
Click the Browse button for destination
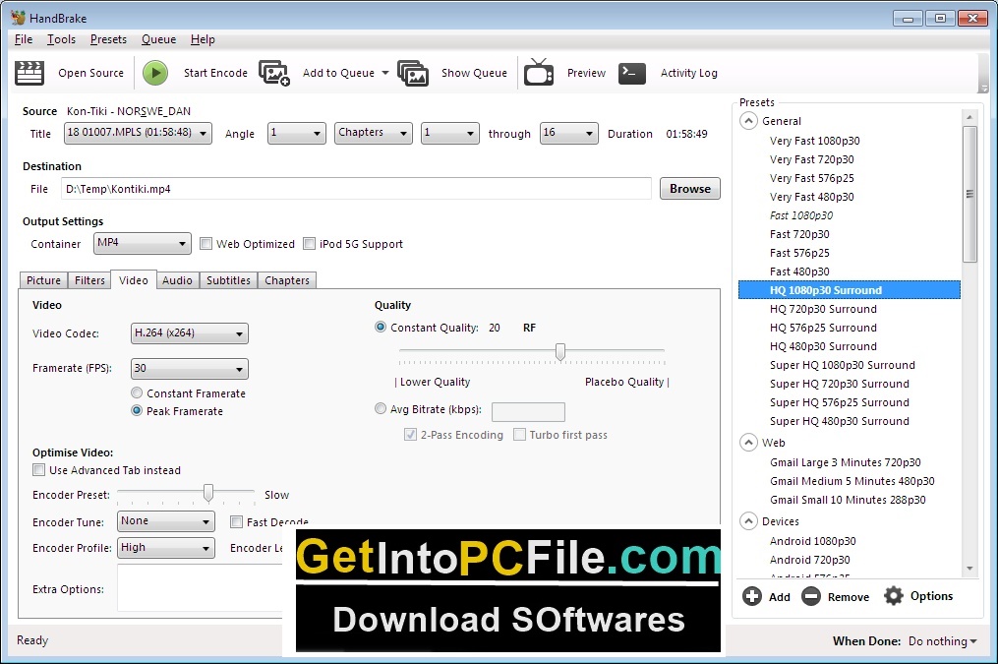pyautogui.click(x=690, y=189)
